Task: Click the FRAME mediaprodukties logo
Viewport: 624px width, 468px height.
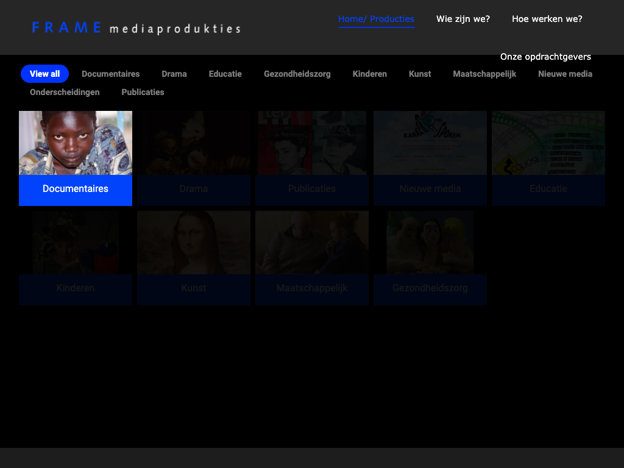Action: tap(136, 28)
